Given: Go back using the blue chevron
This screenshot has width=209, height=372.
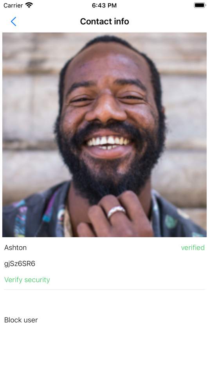Looking at the screenshot, I should pyautogui.click(x=14, y=22).
